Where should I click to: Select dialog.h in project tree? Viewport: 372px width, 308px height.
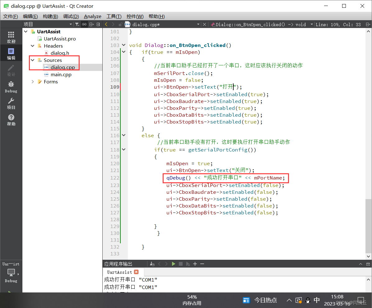click(x=60, y=53)
